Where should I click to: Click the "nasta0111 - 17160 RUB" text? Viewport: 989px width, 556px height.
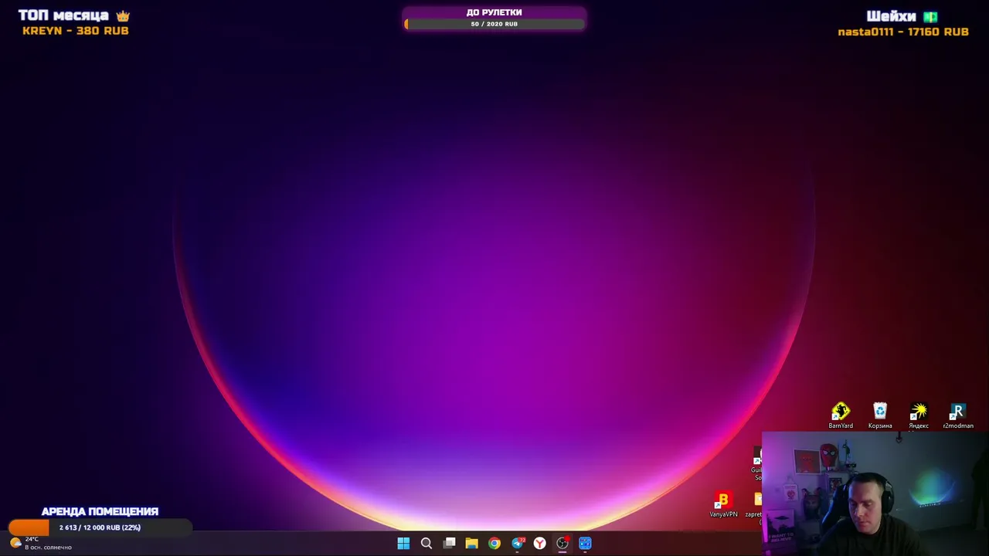coord(903,32)
